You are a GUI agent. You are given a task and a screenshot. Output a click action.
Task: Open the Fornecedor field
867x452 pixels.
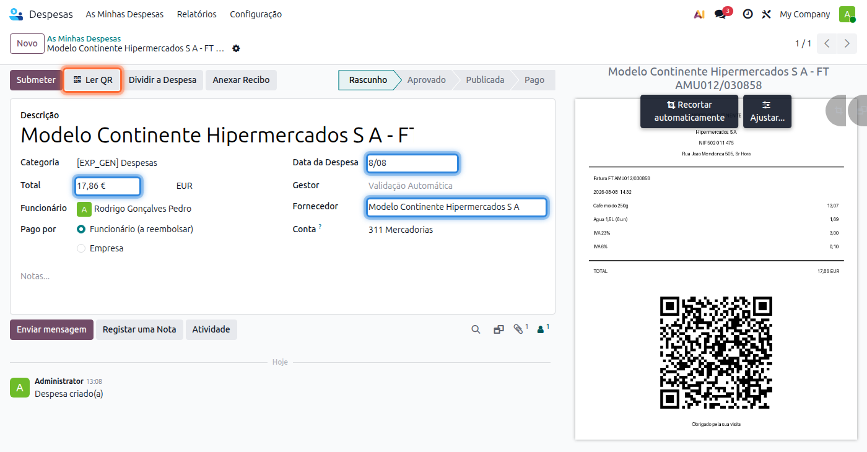coord(456,207)
